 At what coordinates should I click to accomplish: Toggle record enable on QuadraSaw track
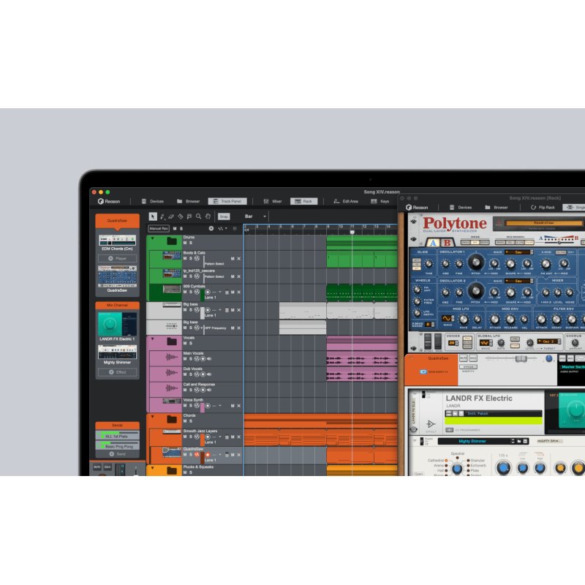[208, 455]
